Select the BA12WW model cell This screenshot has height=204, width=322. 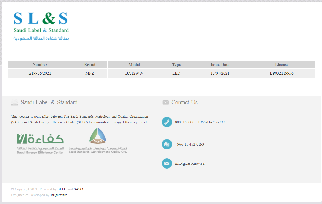coord(134,73)
